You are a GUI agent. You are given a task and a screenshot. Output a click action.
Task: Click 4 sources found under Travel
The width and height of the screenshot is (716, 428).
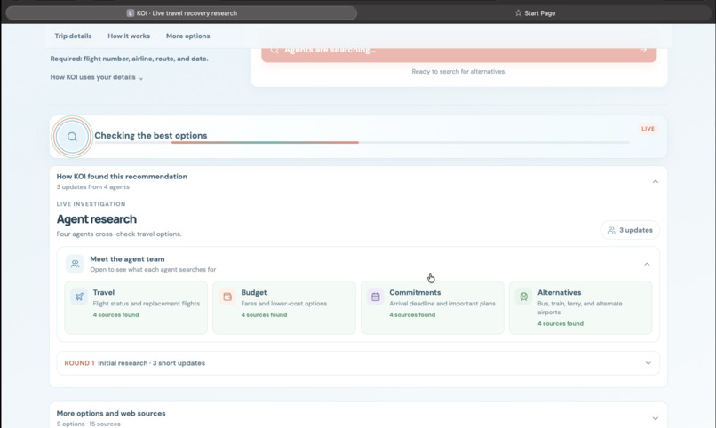point(116,315)
